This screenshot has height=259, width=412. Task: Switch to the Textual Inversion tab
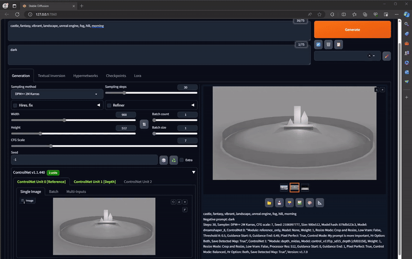pyautogui.click(x=51, y=76)
